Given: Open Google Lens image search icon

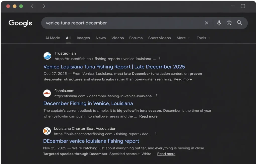Looking at the screenshot, I should [229, 23].
